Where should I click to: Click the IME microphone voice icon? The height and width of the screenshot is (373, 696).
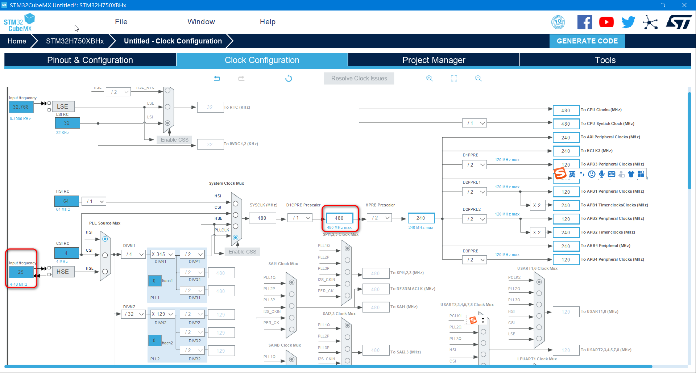click(x=601, y=174)
